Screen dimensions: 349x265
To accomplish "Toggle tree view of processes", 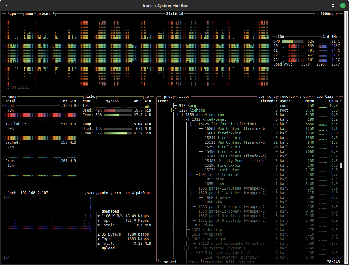I will click(x=303, y=97).
